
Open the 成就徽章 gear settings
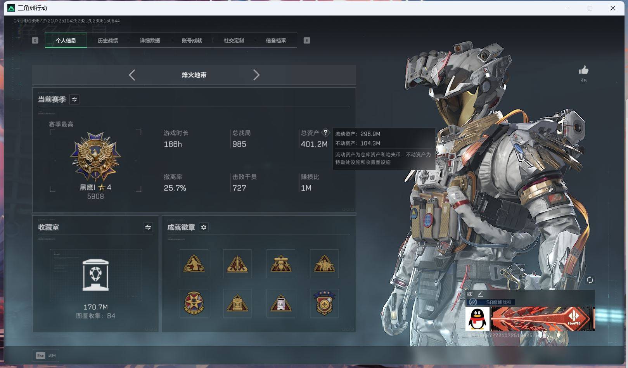pyautogui.click(x=204, y=227)
